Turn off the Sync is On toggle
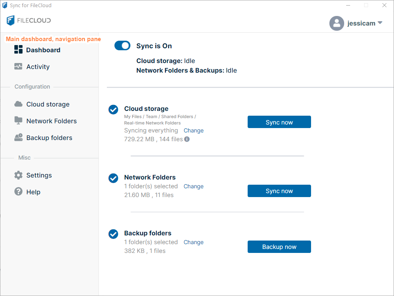Screen dimensions: 394x296 122,45
